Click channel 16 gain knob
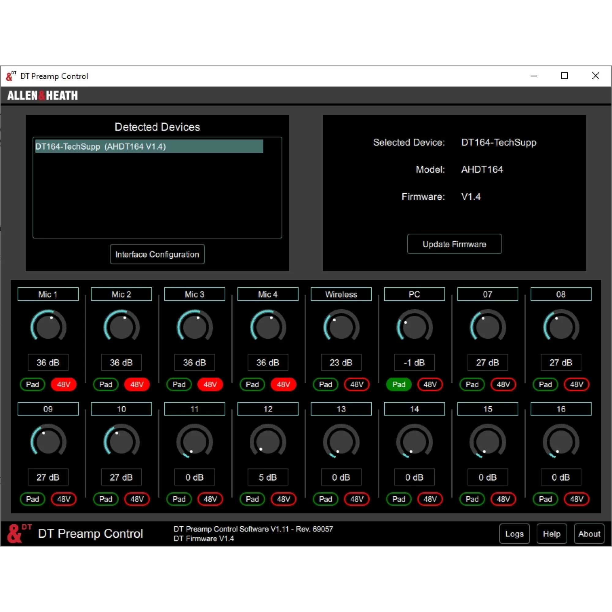Viewport: 612px width, 612px height. [x=561, y=441]
